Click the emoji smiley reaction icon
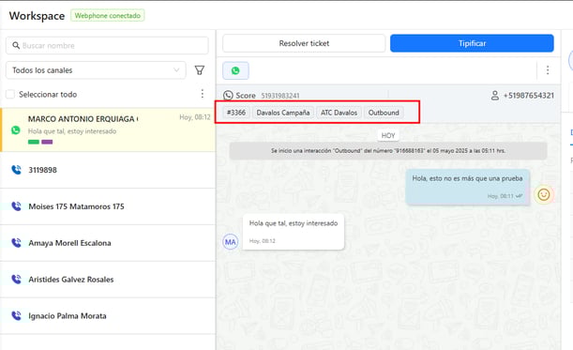Image resolution: width=573 pixels, height=350 pixels. 544,194
